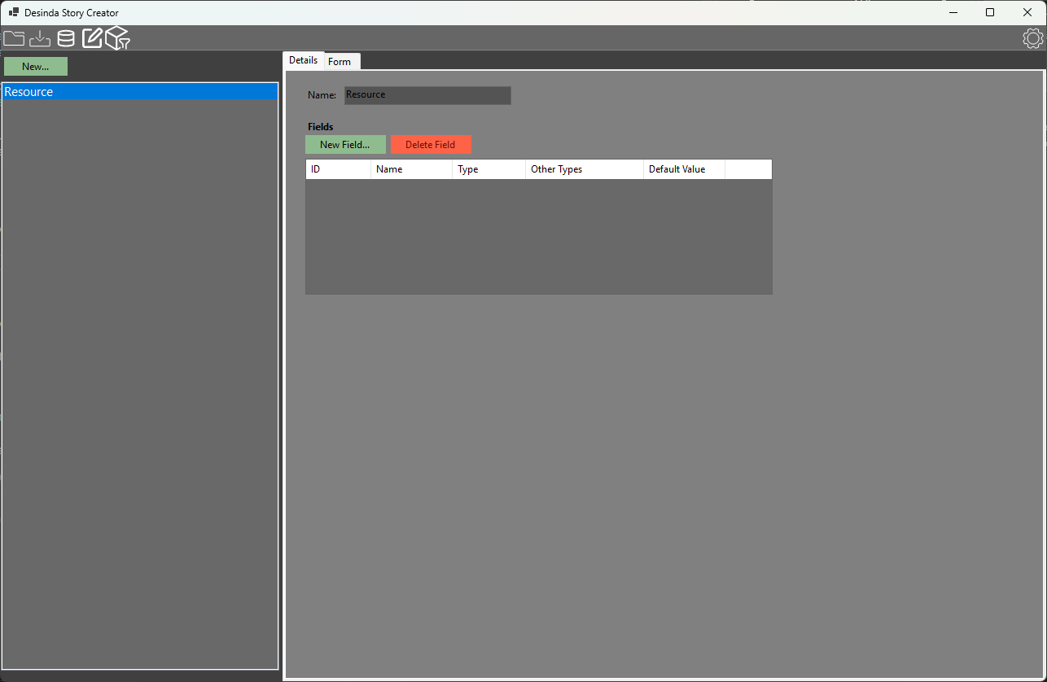This screenshot has width=1047, height=682.
Task: Maximize the Desinda Story Creator window
Action: (x=990, y=12)
